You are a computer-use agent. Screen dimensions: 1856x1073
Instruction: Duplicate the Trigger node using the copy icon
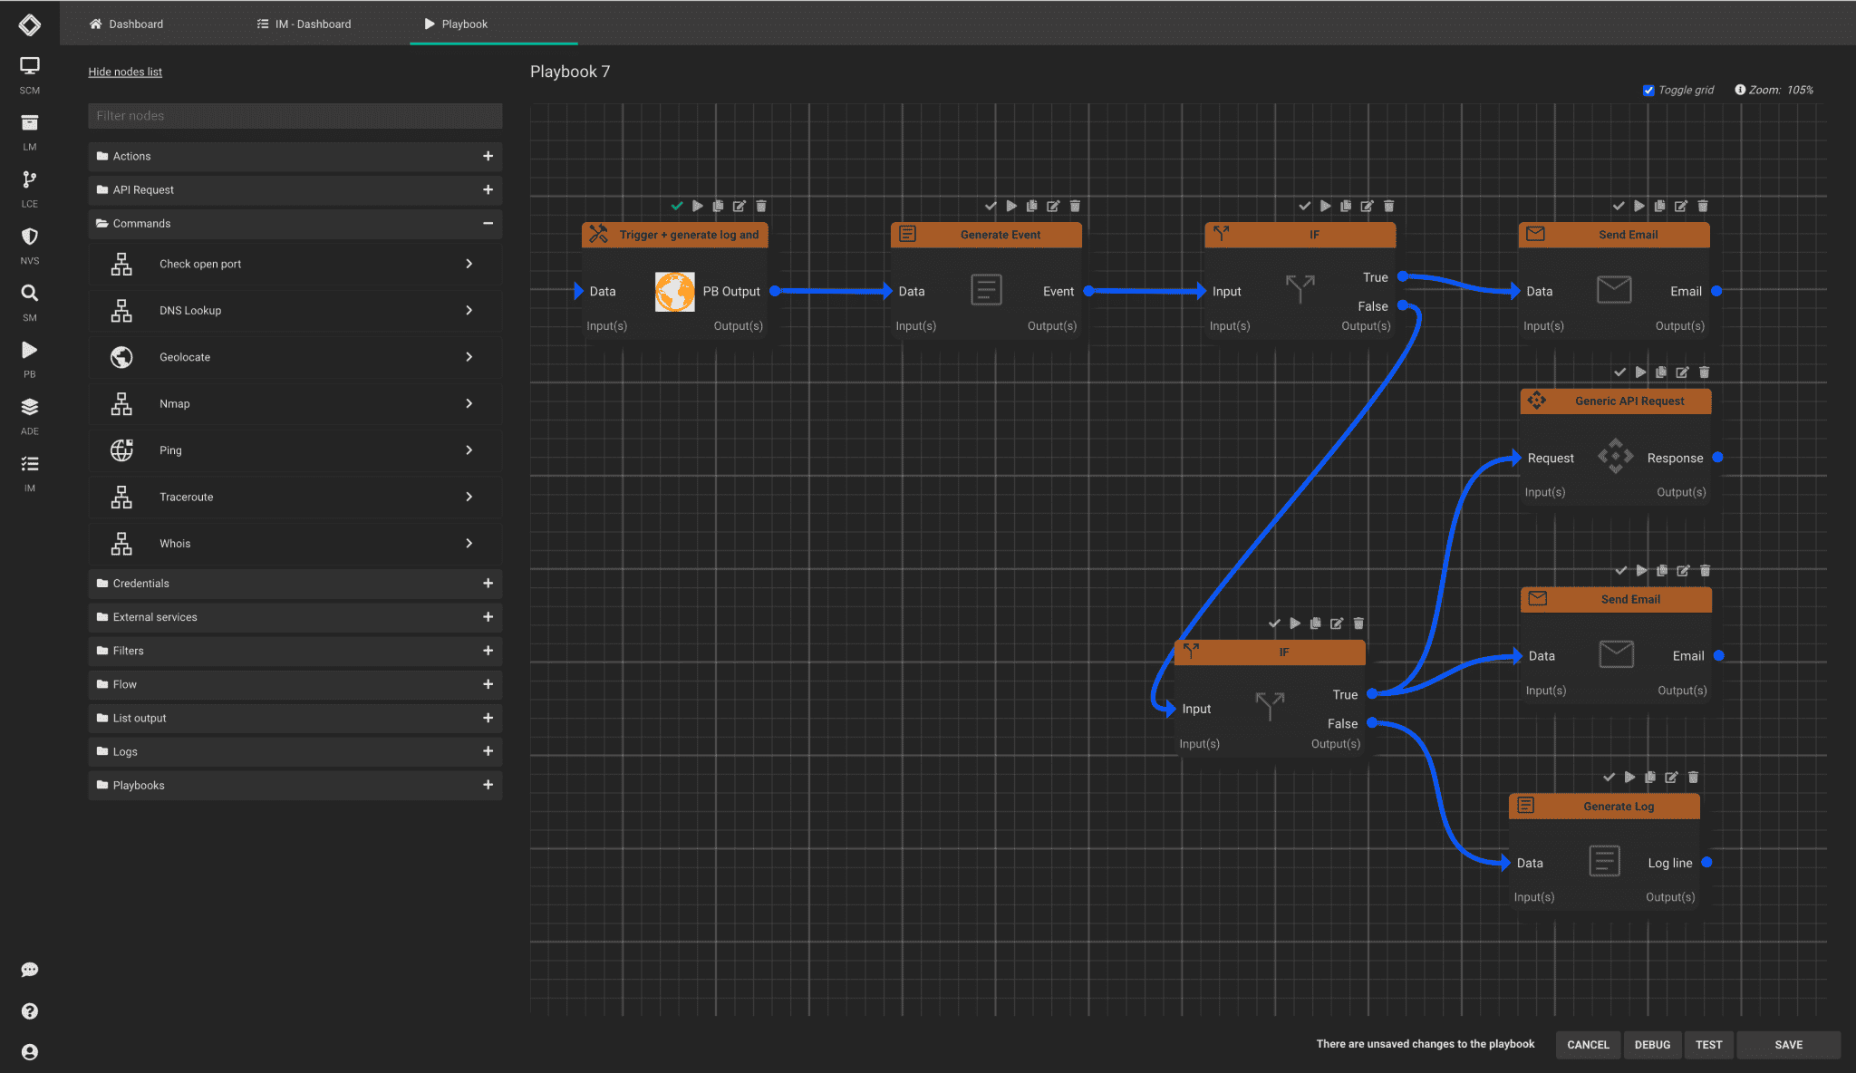[719, 206]
